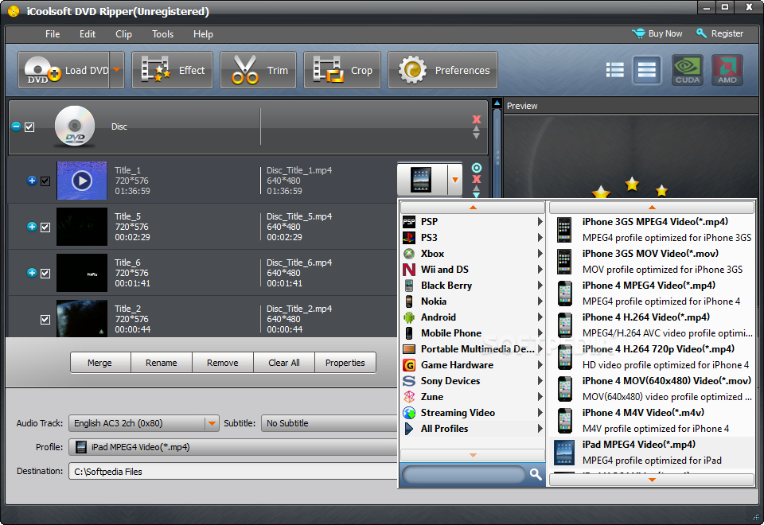Click the Rename button

point(162,363)
